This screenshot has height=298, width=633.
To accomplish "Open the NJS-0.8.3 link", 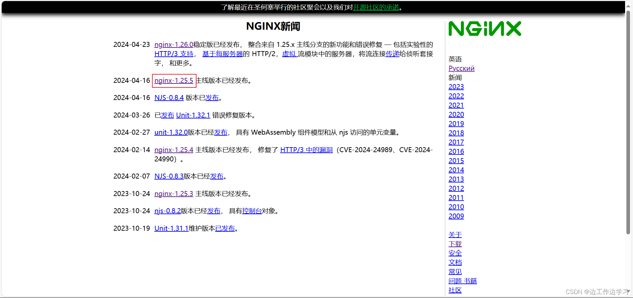I will pos(169,176).
